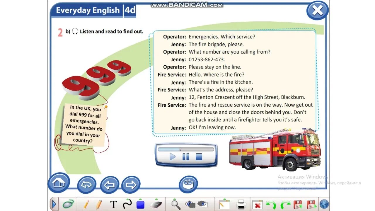Click 'Listen and read to find out.' instruction
375x211 pixels.
coord(112,31)
